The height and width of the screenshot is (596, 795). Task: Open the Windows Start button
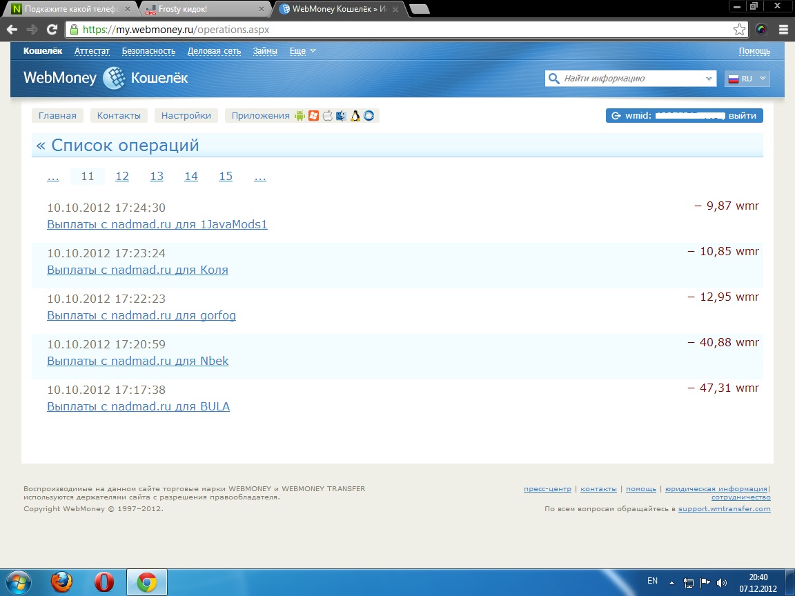18,582
